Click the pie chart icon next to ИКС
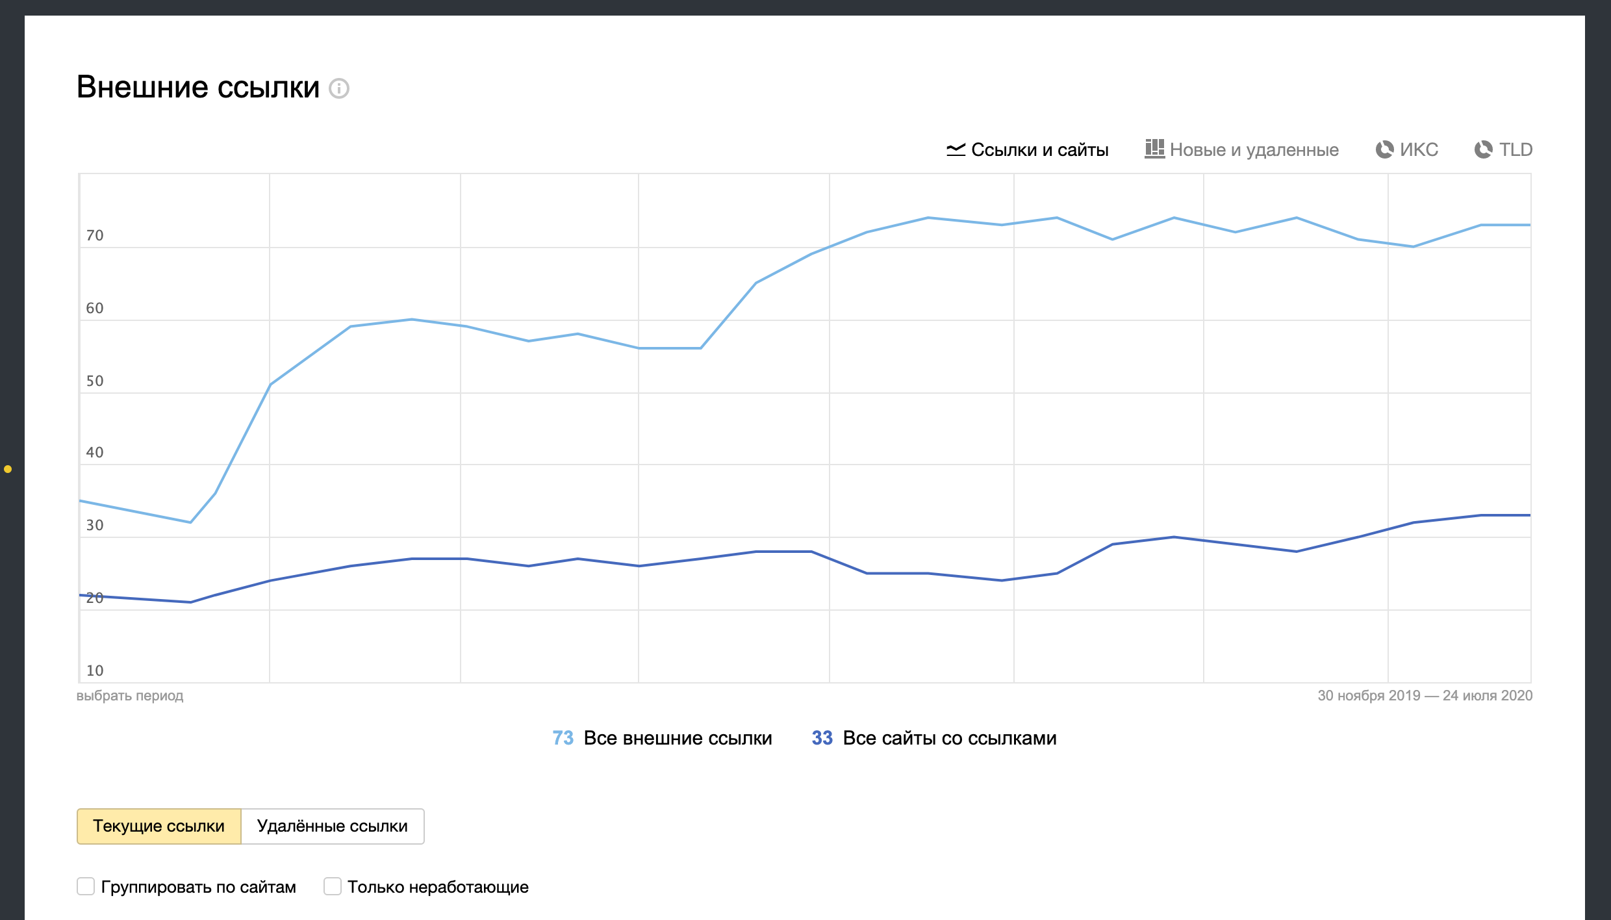The height and width of the screenshot is (920, 1611). [1384, 149]
